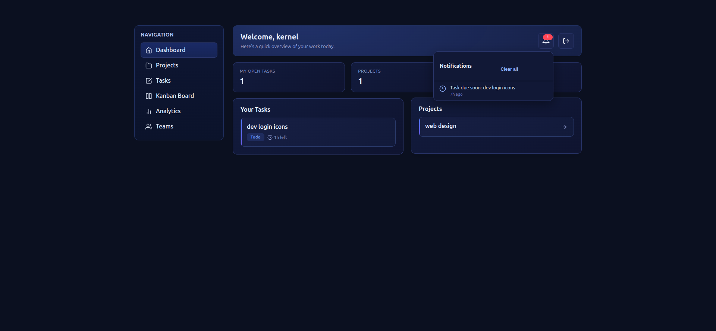The height and width of the screenshot is (331, 716).
Task: Go to Dashboard in navigation
Action: (179, 50)
